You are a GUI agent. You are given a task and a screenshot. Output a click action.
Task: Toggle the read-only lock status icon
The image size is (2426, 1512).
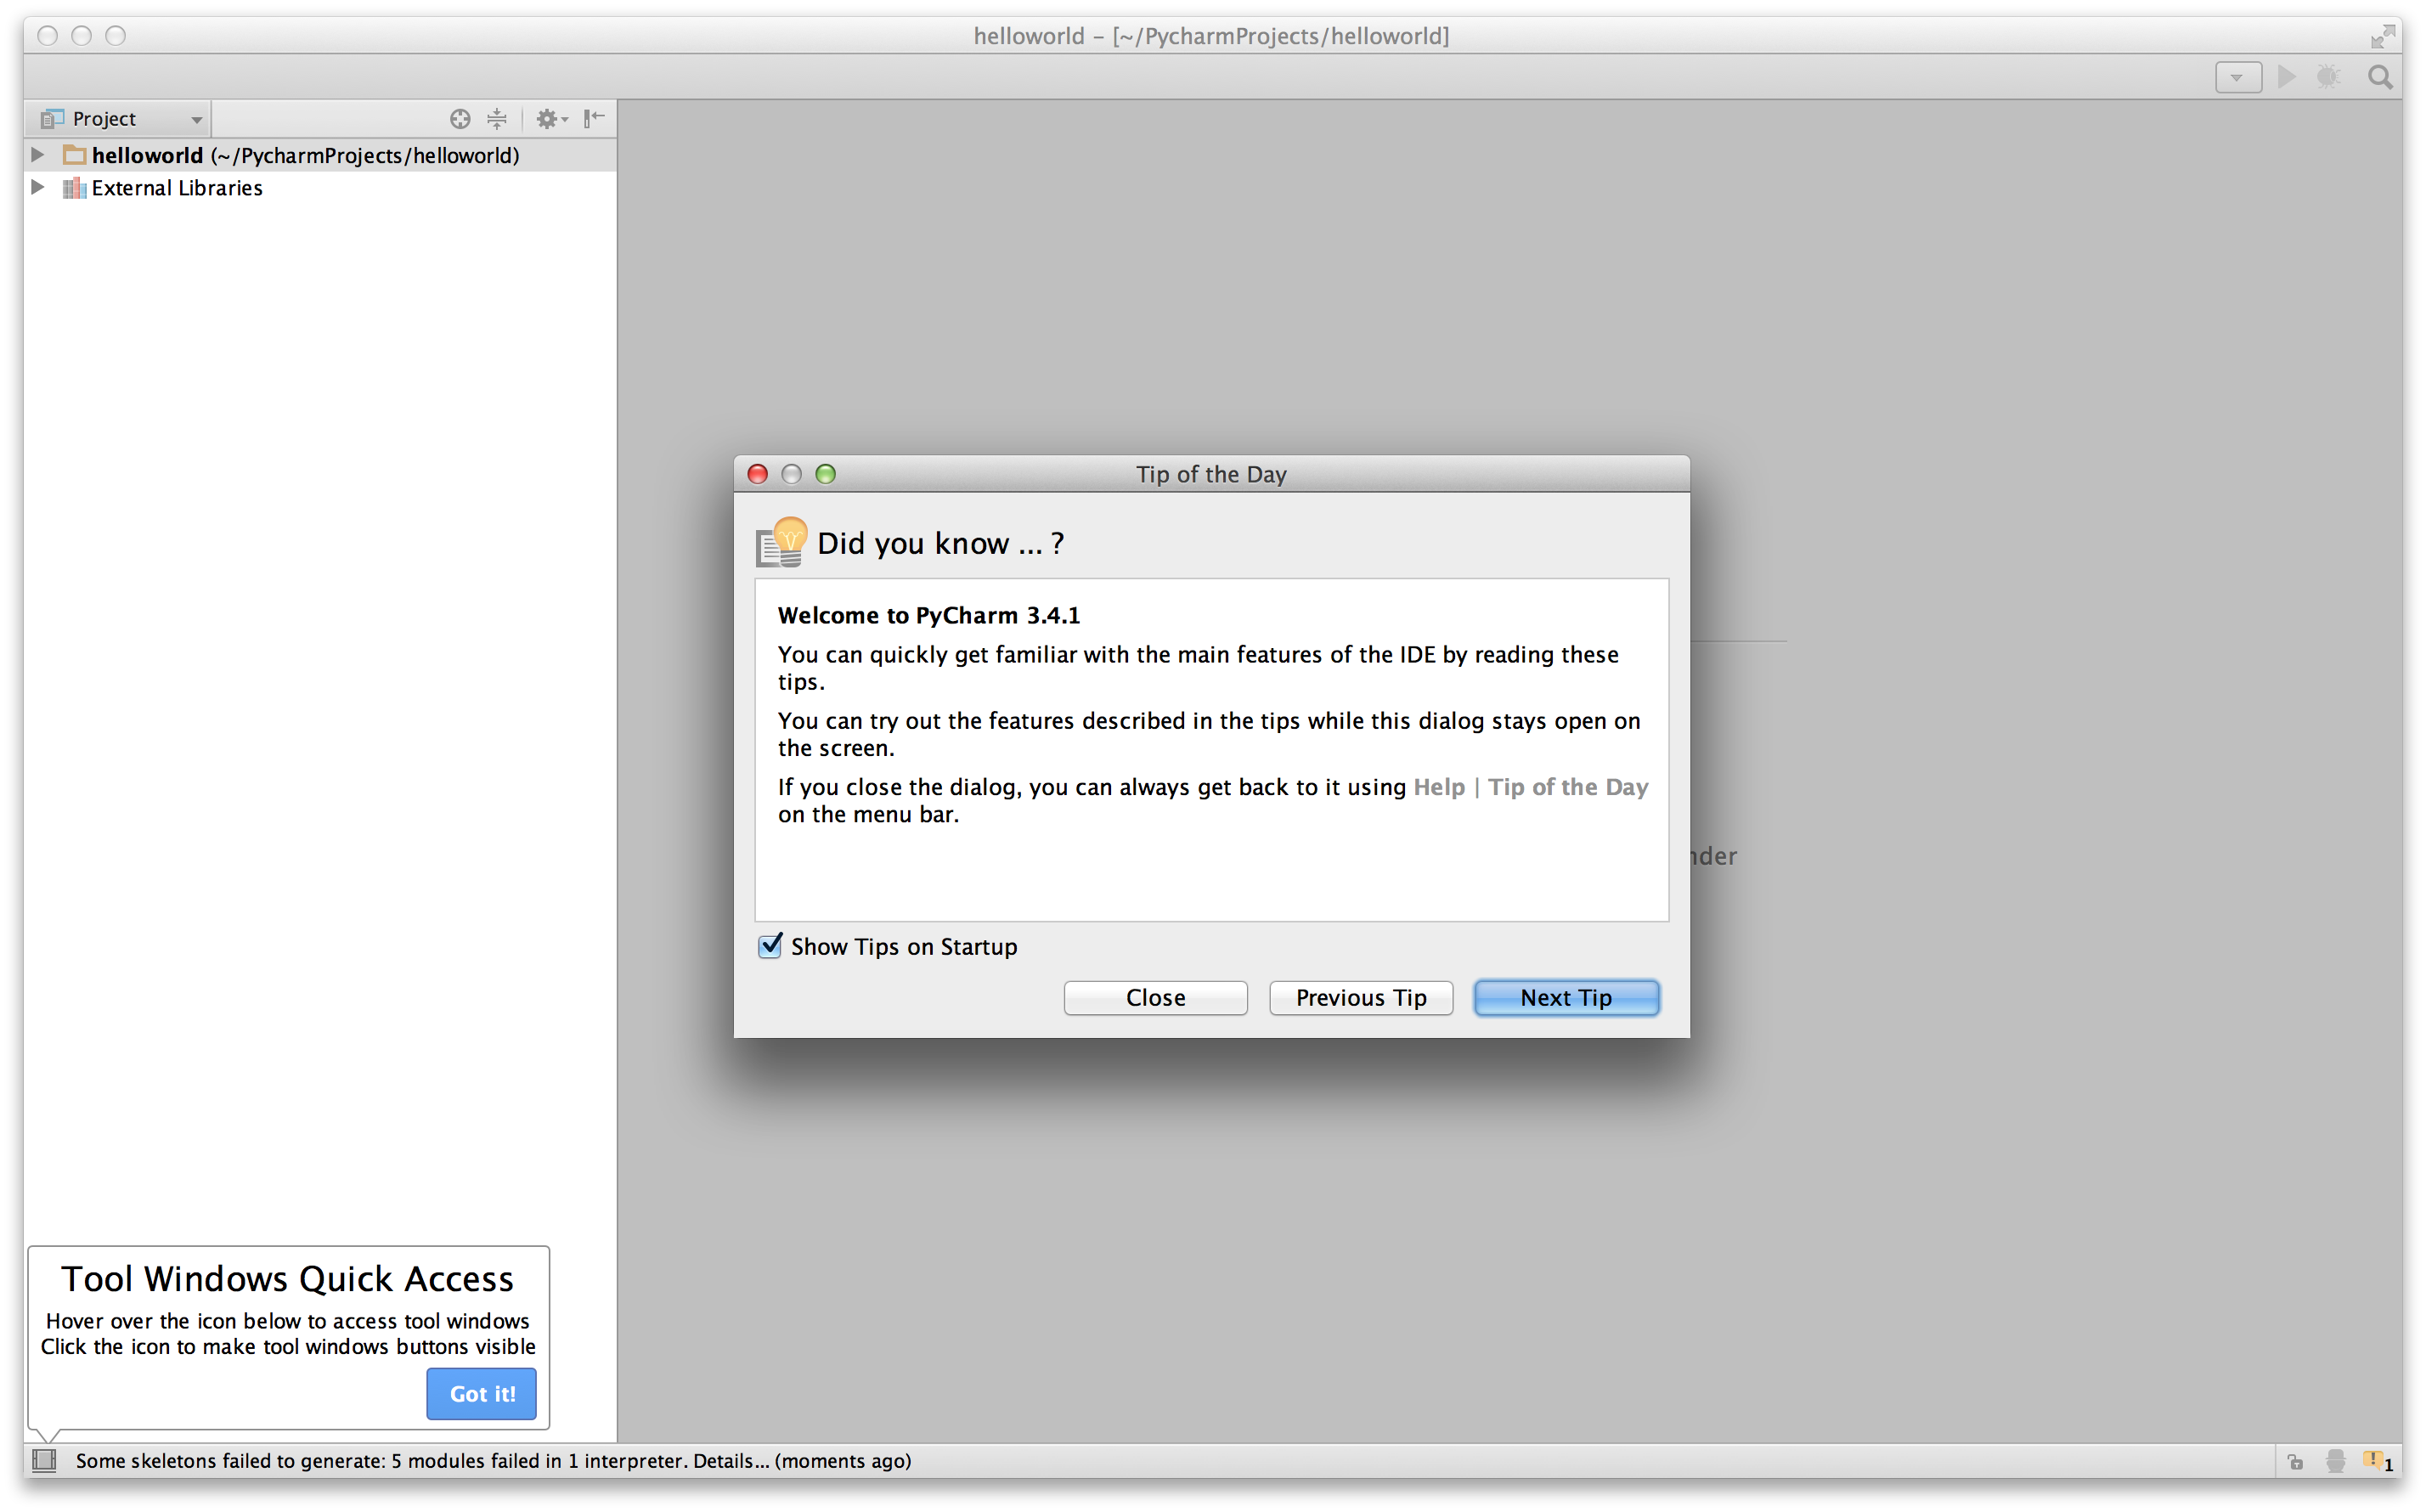(x=2296, y=1462)
